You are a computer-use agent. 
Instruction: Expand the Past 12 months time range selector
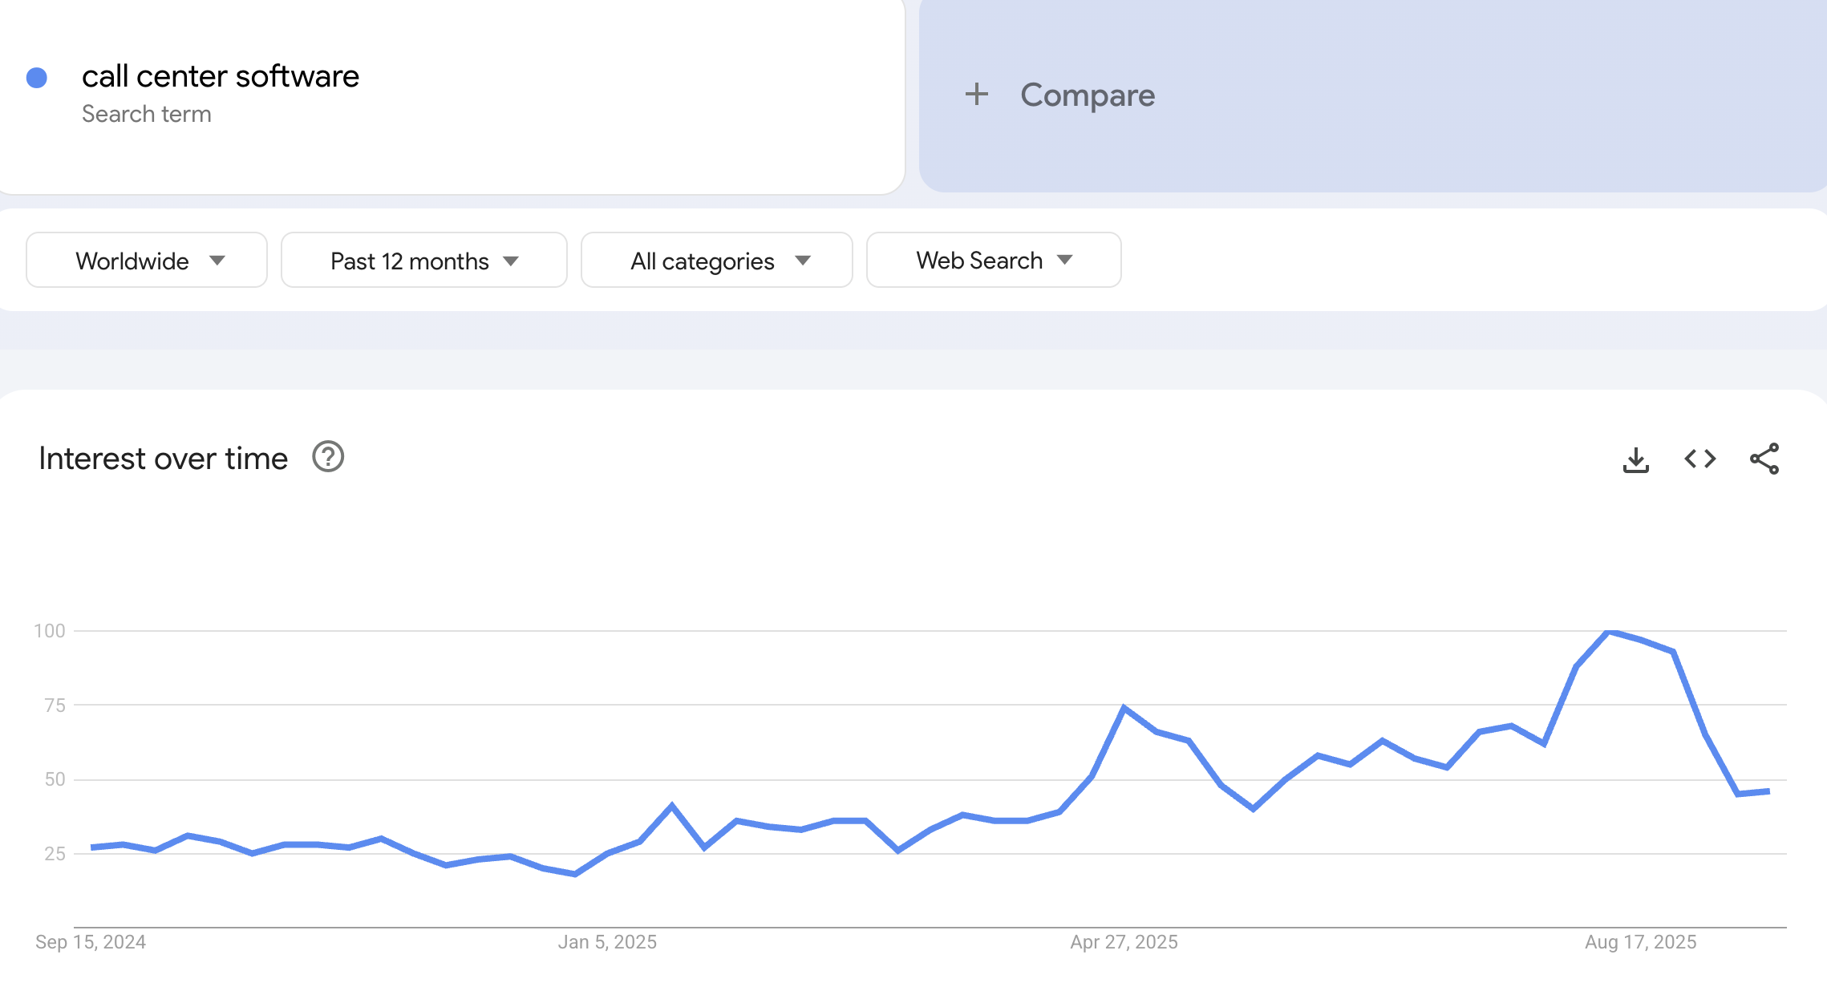(x=423, y=260)
